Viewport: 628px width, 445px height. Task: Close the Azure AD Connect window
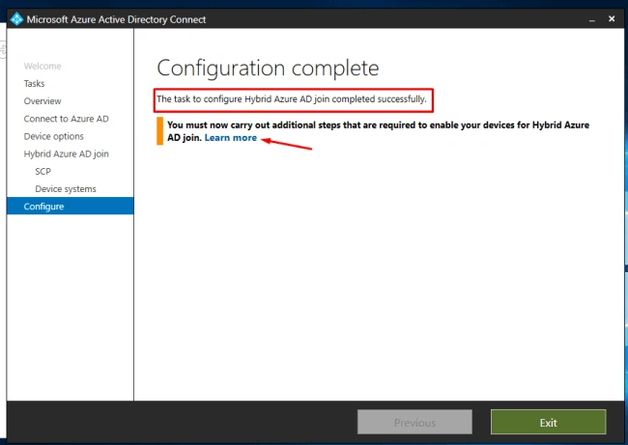coord(612,18)
